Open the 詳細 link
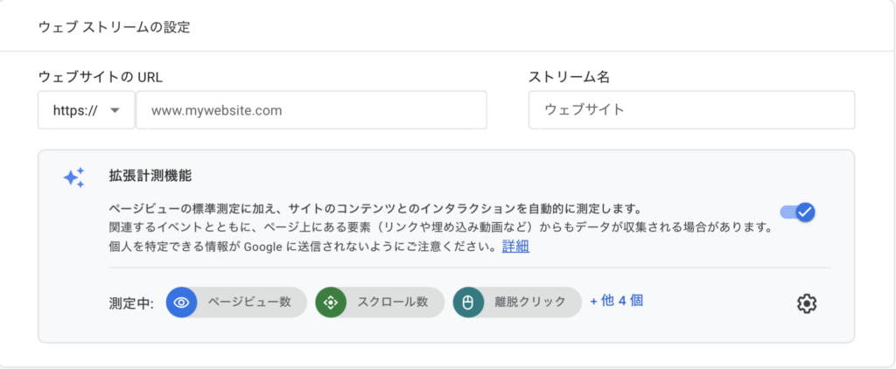 pos(515,247)
